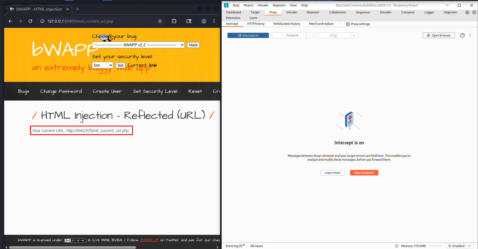Switch to the HTTP history tab
Viewport: 478px width, 249px height.
tap(256, 24)
